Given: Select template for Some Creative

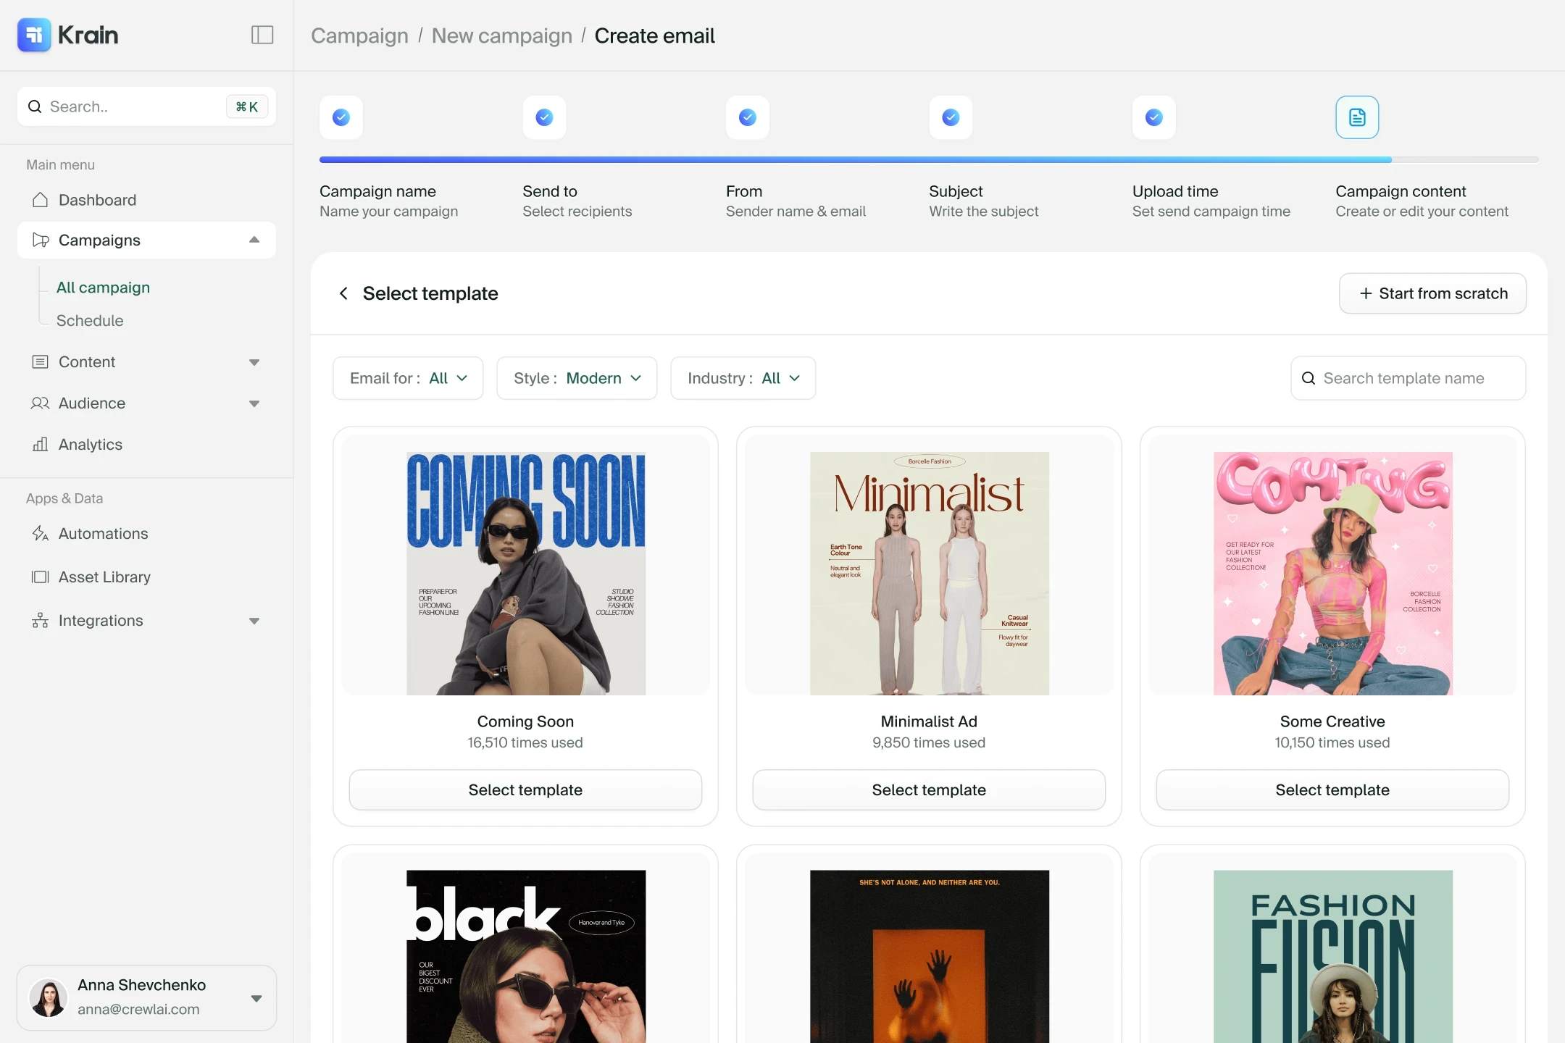Looking at the screenshot, I should pos(1332,789).
